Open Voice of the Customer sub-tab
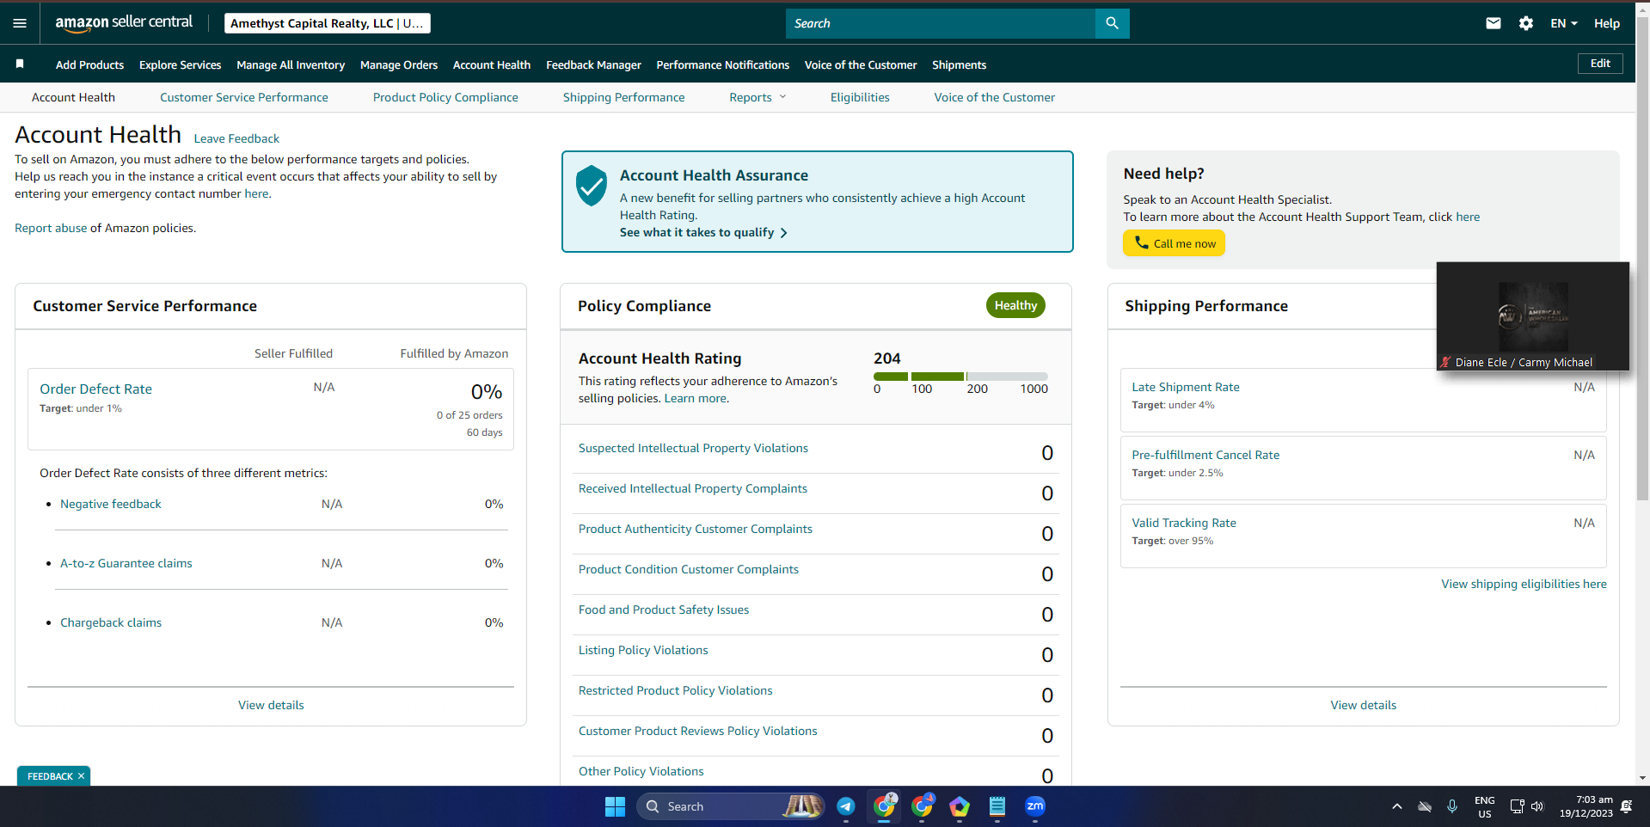The height and width of the screenshot is (827, 1650). pos(995,97)
